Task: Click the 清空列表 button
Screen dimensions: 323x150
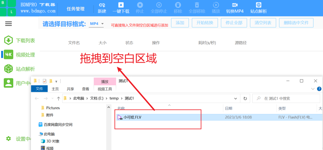Action: click(x=263, y=23)
